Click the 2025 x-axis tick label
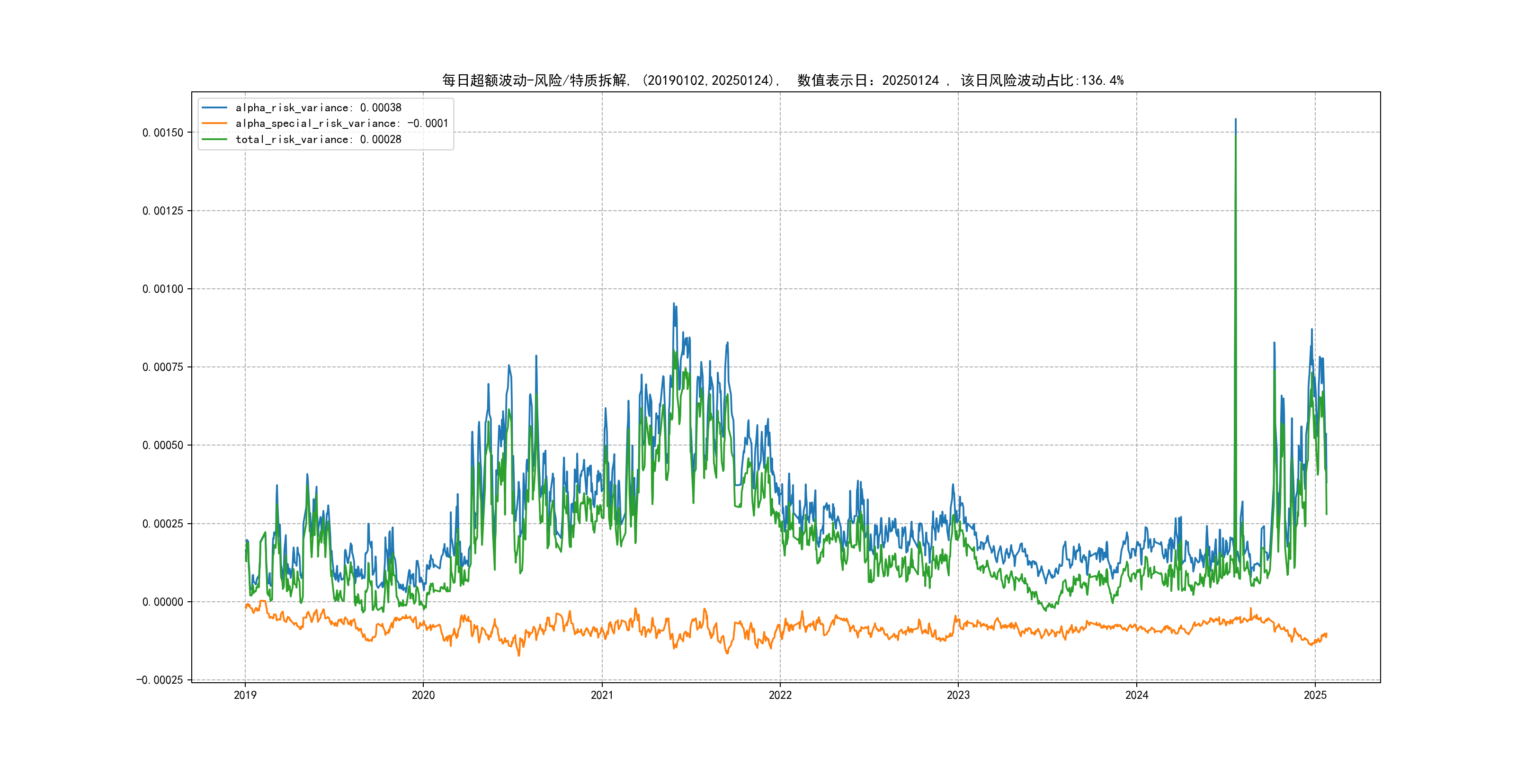1534x767 pixels. pyautogui.click(x=1315, y=695)
